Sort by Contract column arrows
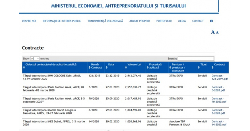Viewport: 250px width, 131px height. pos(212,67)
